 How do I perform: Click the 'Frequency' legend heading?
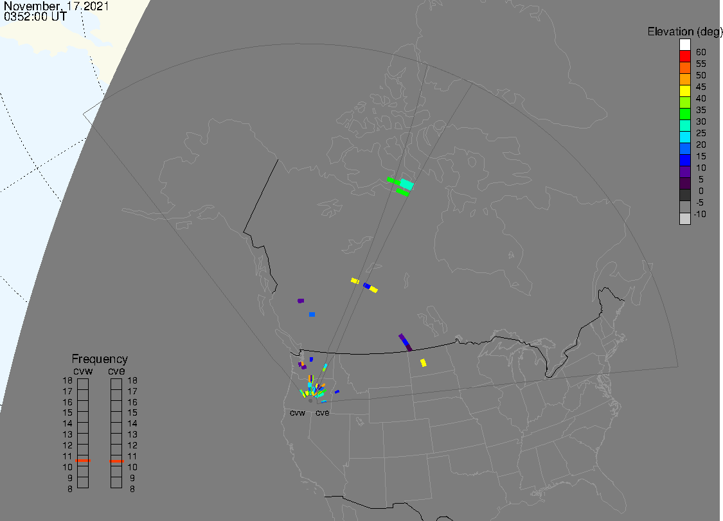pos(100,358)
